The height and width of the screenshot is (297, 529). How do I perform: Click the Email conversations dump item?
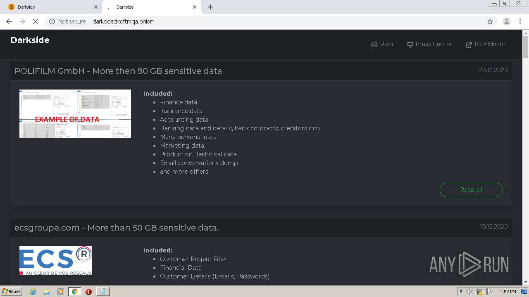(x=199, y=163)
